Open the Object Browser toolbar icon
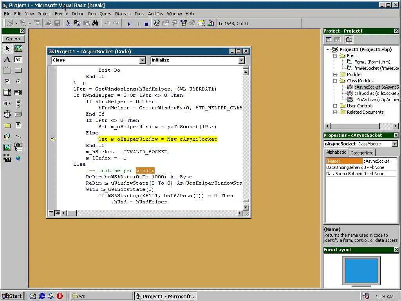The height and width of the screenshot is (301, 401). tap(184, 23)
